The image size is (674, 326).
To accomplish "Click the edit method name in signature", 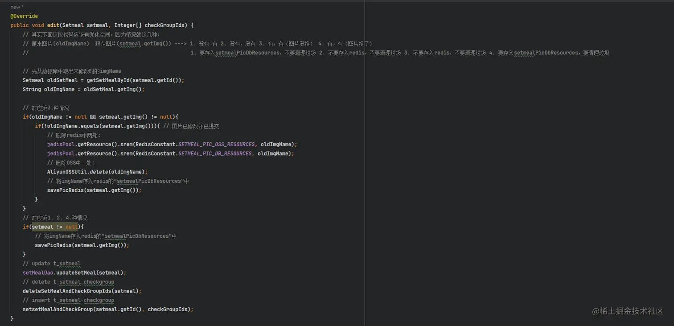I will point(53,25).
